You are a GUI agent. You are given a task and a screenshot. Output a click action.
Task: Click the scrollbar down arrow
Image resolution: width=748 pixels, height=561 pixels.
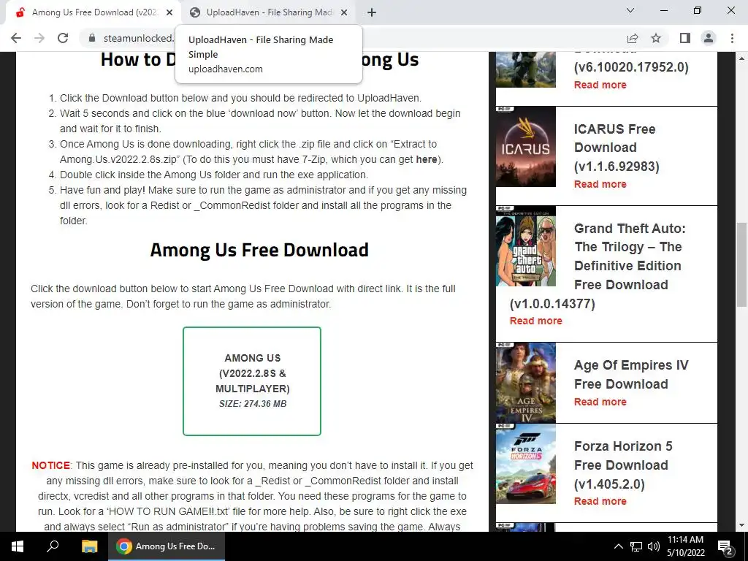click(741, 526)
